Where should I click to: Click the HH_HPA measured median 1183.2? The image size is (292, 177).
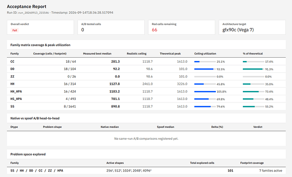click(x=115, y=91)
